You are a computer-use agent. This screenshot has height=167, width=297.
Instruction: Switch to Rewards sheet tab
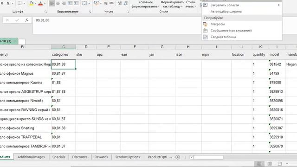click(x=101, y=157)
